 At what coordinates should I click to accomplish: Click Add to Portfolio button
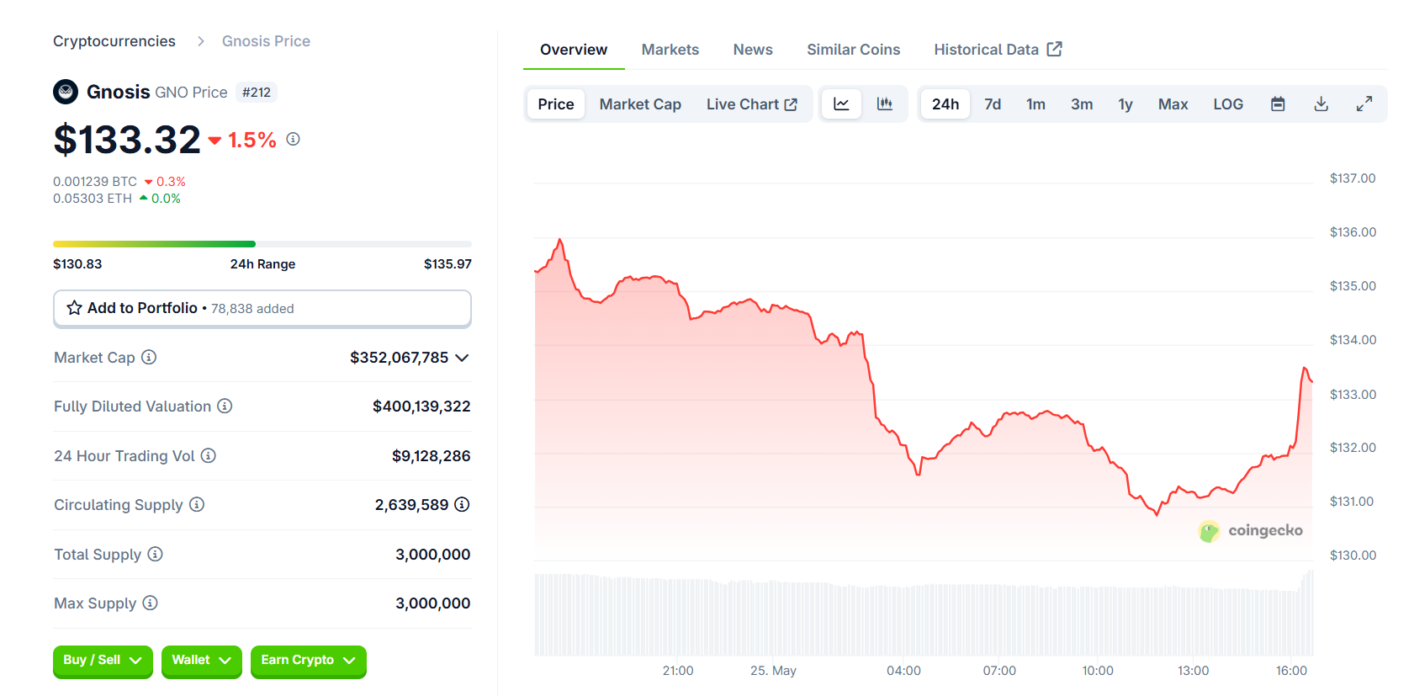pos(262,309)
